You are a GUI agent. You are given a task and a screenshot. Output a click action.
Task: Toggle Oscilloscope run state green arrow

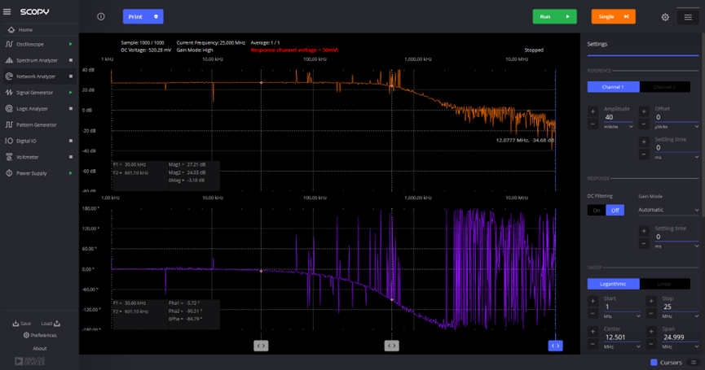tap(71, 45)
